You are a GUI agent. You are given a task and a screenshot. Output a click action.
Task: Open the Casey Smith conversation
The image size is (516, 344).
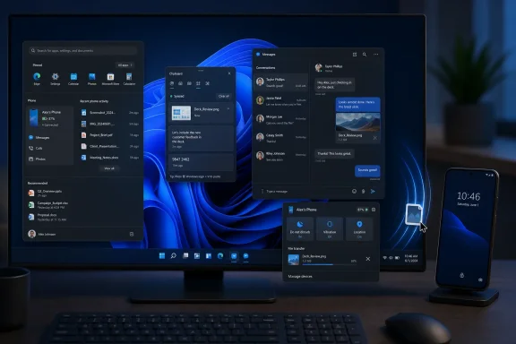click(281, 138)
